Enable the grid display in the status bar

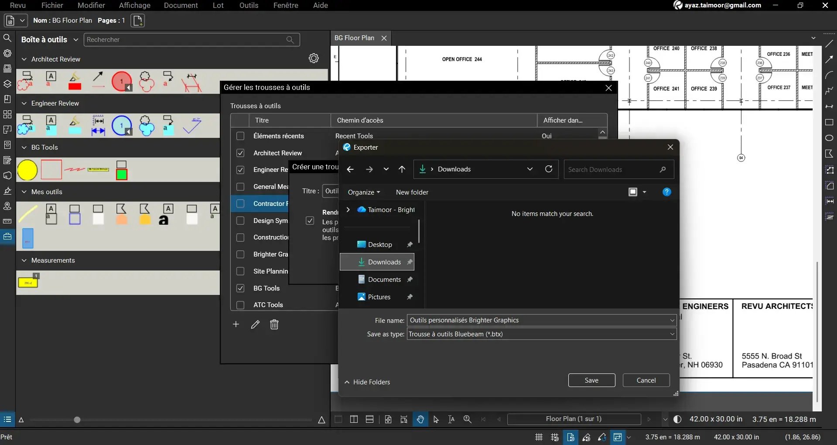pos(538,437)
